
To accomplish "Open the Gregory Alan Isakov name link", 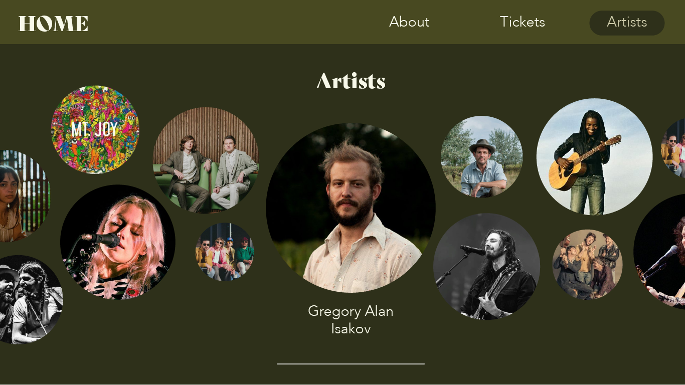I will pyautogui.click(x=351, y=320).
